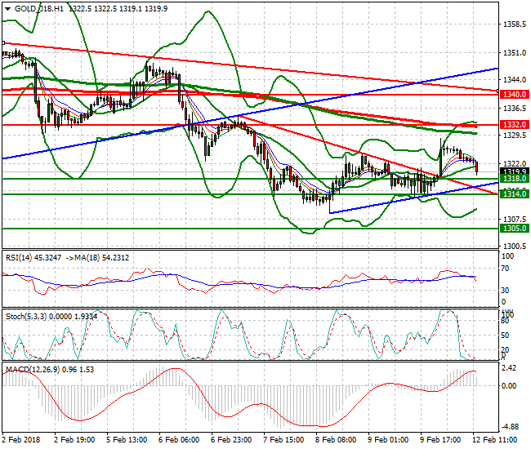Select the 1336.5 price axis value
Screen dimensions: 531x449
(x=515, y=109)
